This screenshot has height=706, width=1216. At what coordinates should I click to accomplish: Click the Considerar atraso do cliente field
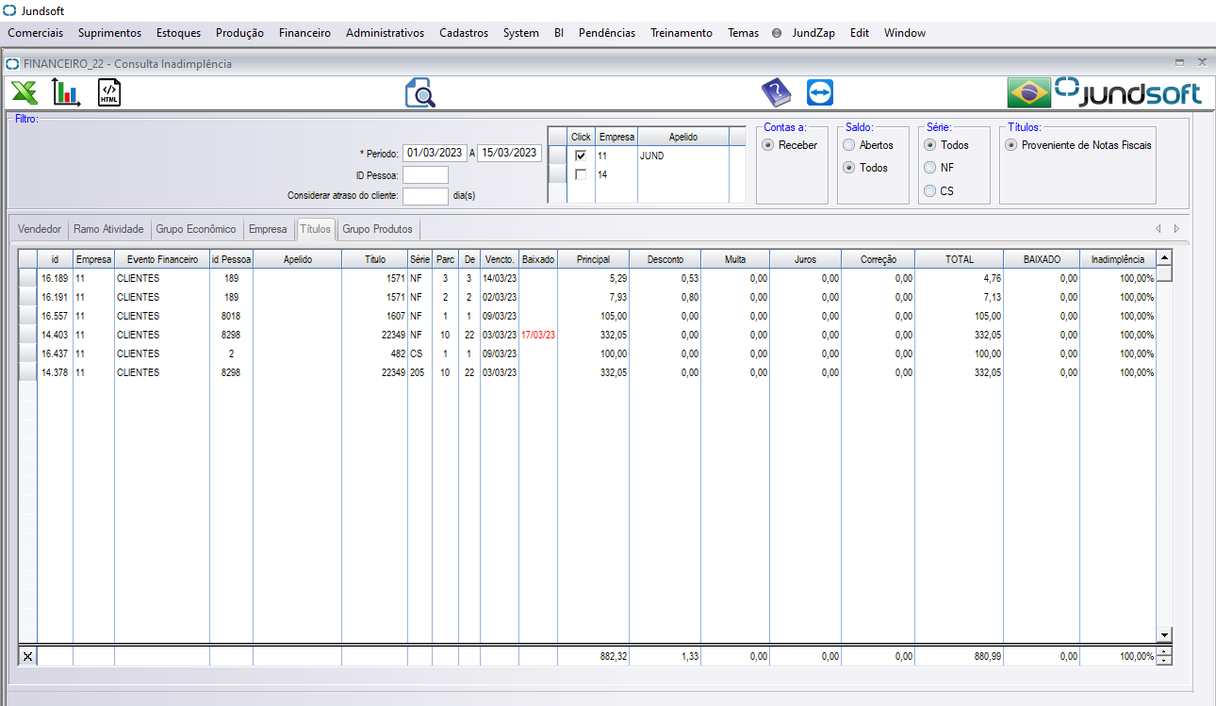click(425, 196)
